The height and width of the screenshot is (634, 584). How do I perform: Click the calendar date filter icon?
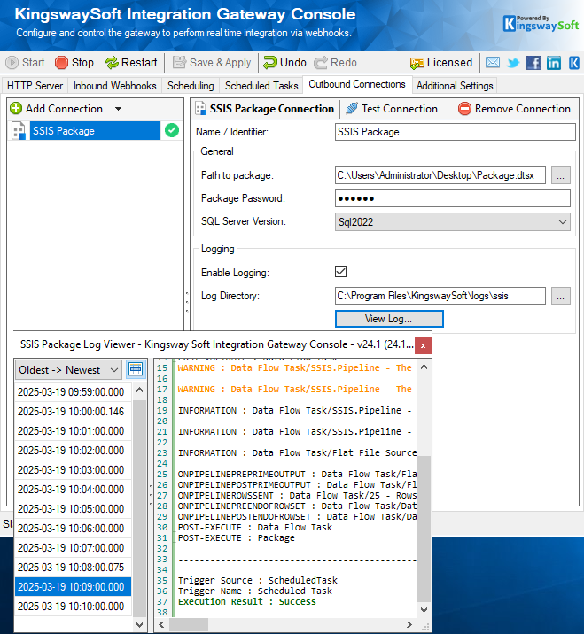tap(136, 369)
